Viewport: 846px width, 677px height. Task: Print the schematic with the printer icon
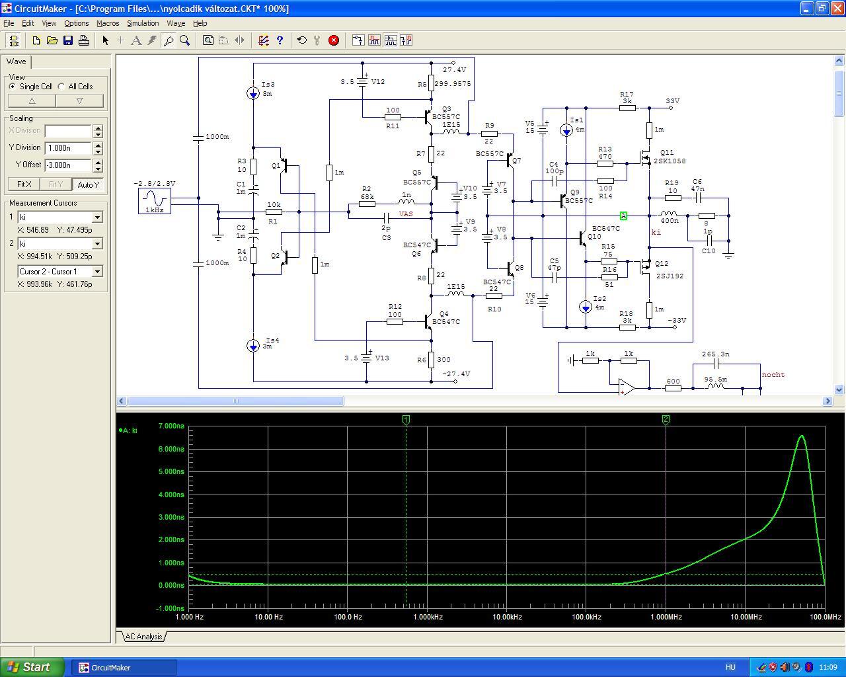(84, 40)
